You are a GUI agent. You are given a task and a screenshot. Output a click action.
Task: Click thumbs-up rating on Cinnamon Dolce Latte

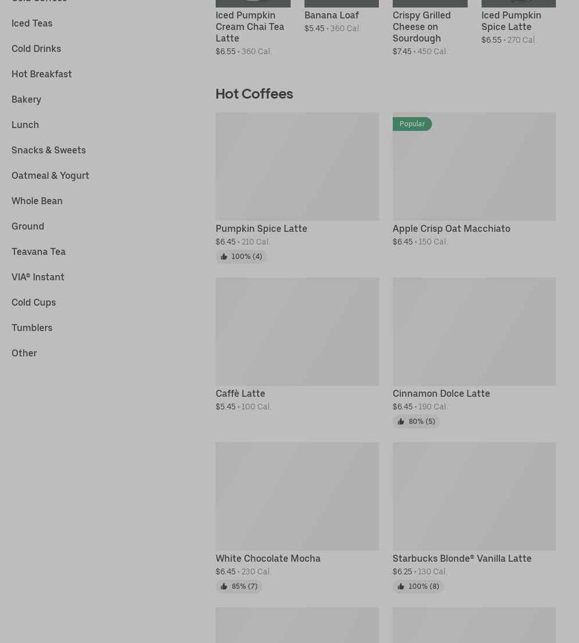point(416,422)
